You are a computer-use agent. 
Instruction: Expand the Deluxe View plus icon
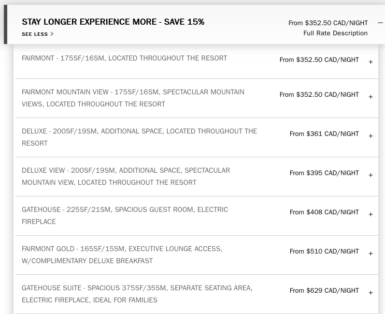(371, 175)
